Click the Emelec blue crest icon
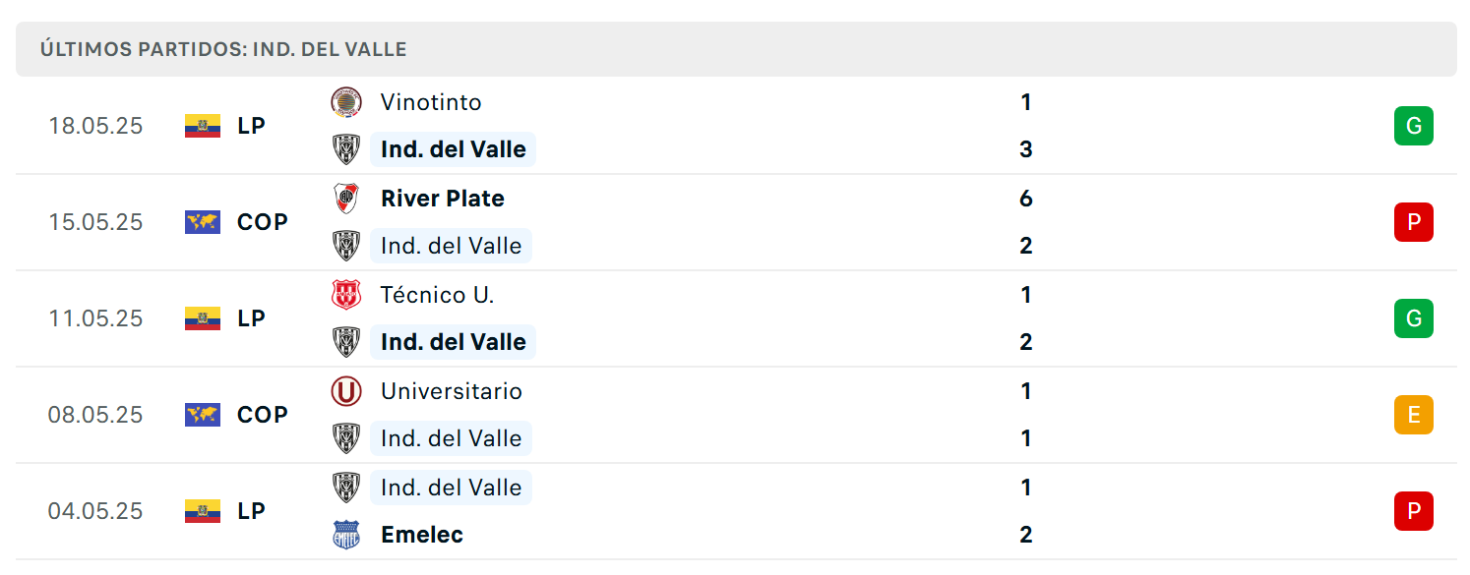Image resolution: width=1470 pixels, height=575 pixels. tap(346, 535)
